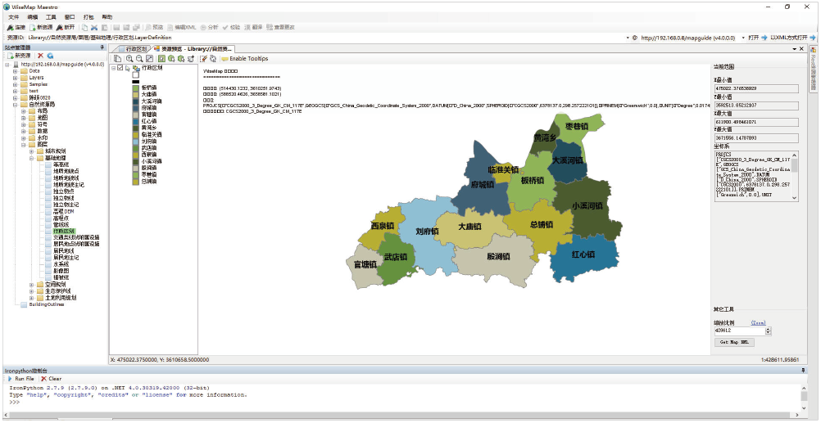This screenshot has width=821, height=423.
Task: Click the refresh icon in site explorer
Action: (x=49, y=55)
